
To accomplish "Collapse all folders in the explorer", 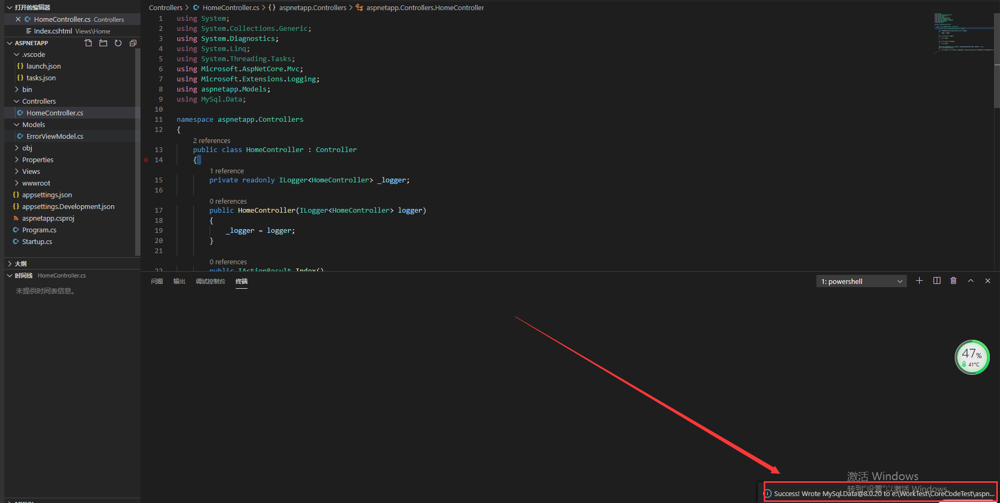I will coord(133,43).
